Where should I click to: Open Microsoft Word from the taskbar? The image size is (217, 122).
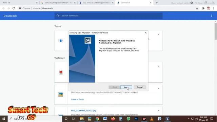tap(105, 119)
